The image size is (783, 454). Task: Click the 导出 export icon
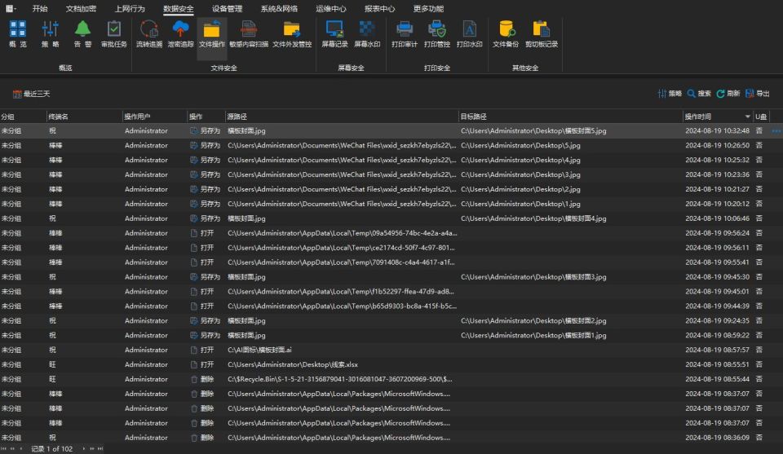pos(757,93)
